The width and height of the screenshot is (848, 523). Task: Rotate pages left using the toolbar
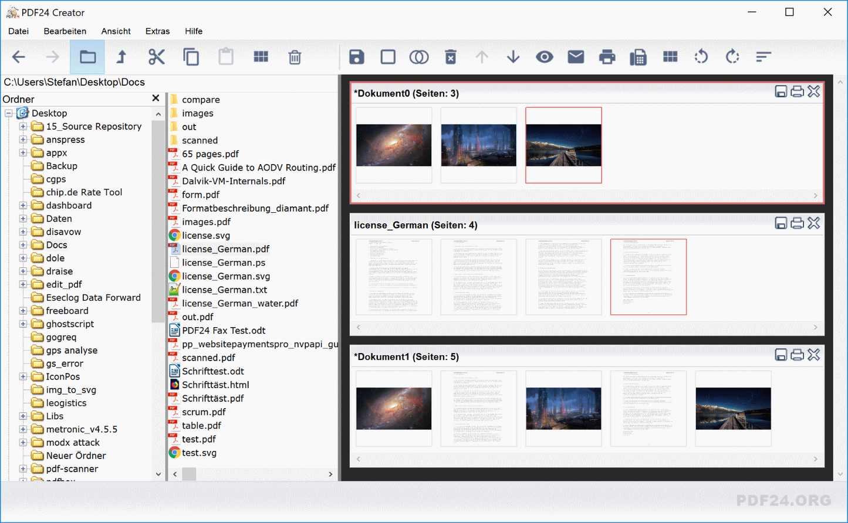point(701,57)
